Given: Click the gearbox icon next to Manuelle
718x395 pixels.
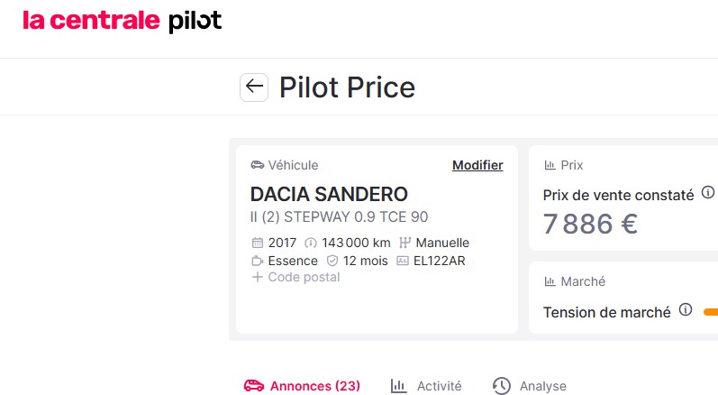Looking at the screenshot, I should (x=404, y=243).
